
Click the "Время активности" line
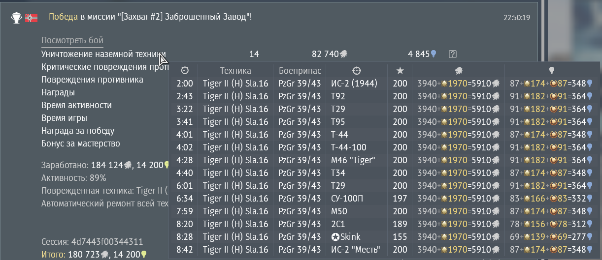tap(76, 105)
